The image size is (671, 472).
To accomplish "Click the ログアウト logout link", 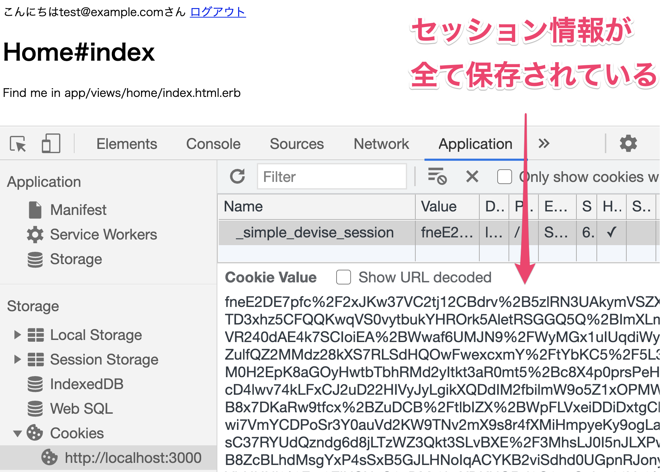I will click(x=218, y=12).
